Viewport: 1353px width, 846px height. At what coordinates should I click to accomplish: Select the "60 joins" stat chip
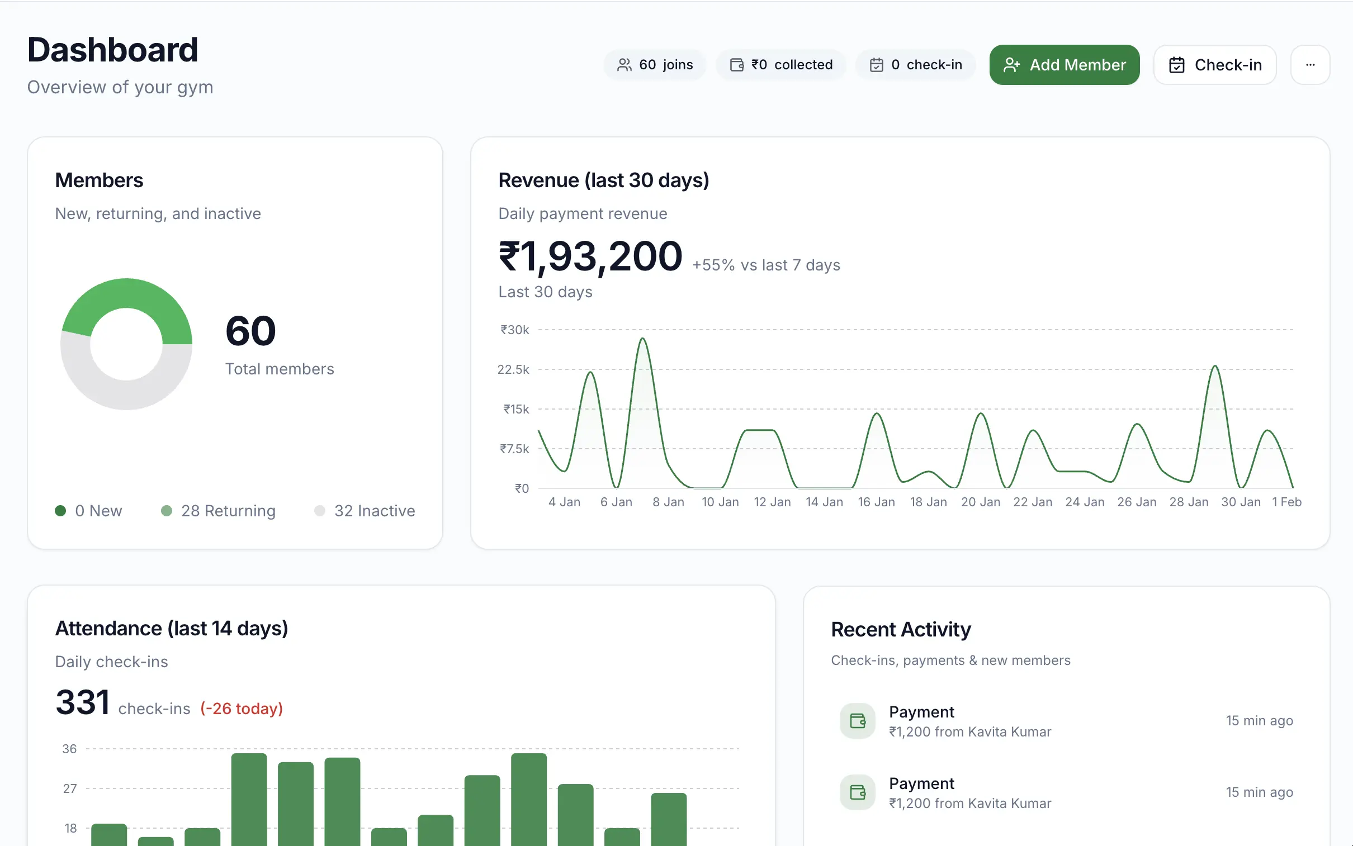[x=655, y=64]
